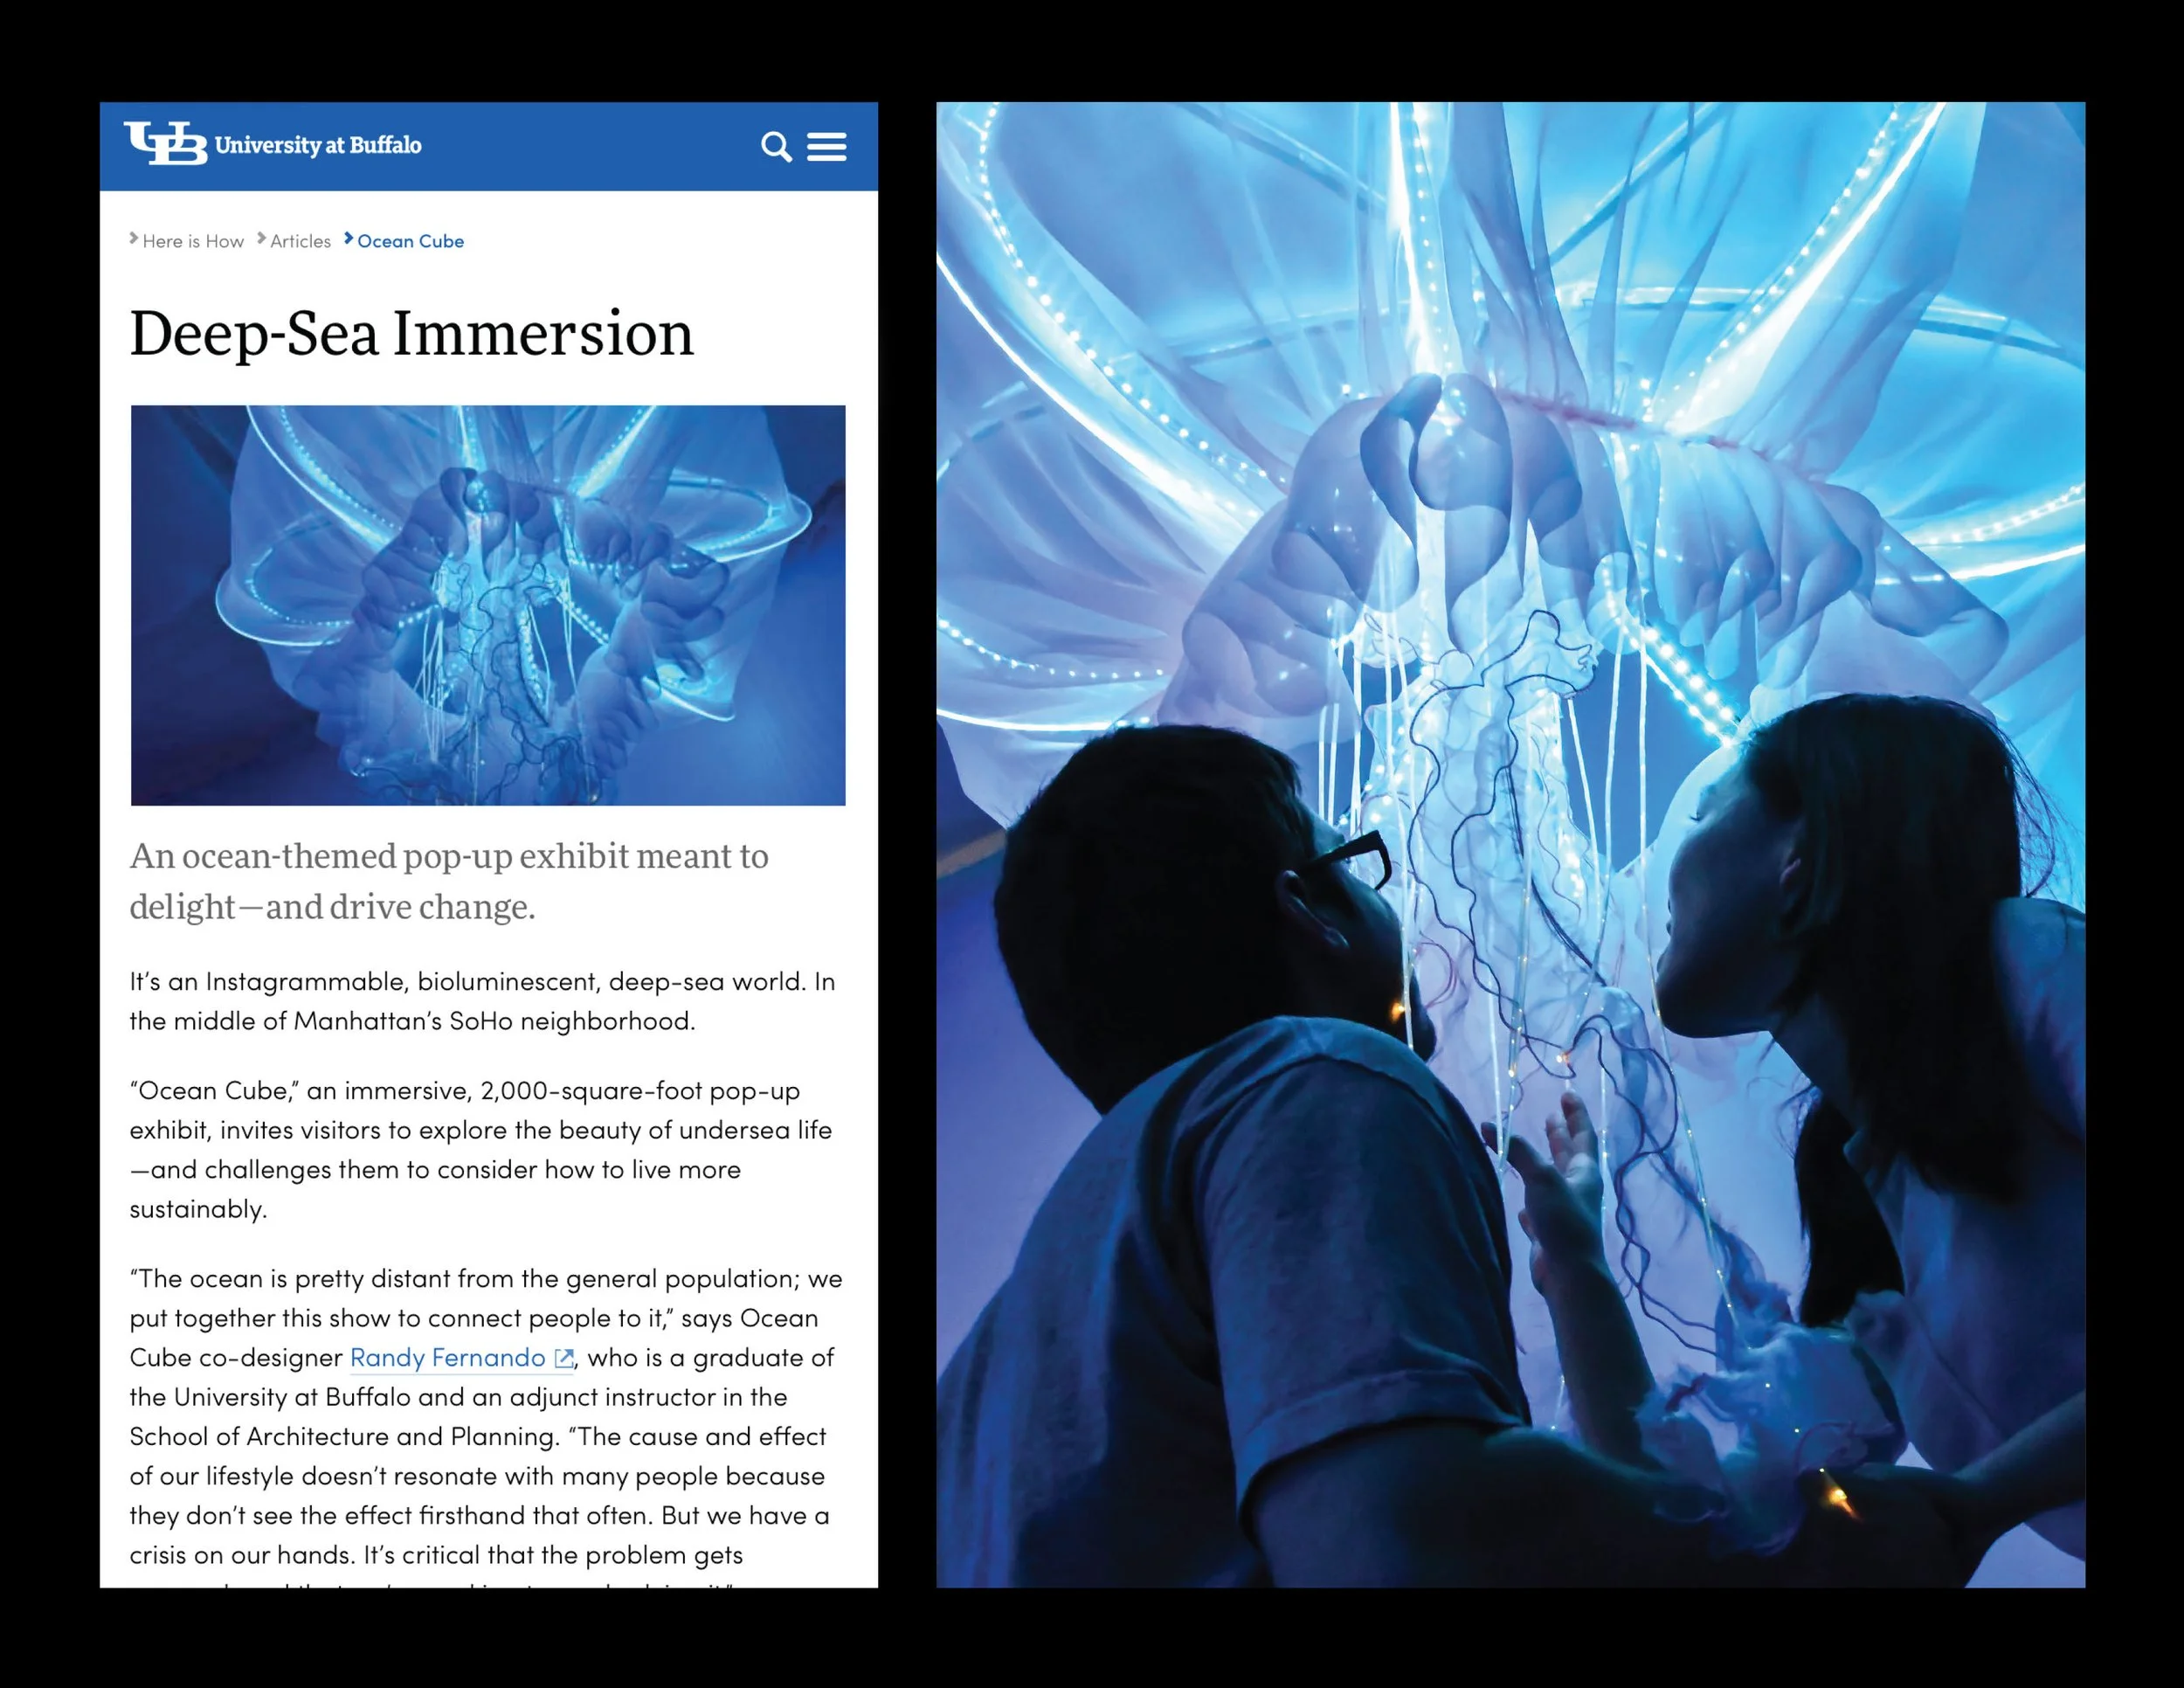Screen dimensions: 2184x1688
Task: Click the University at Buffalo wordmark
Action: pyautogui.click(x=318, y=145)
